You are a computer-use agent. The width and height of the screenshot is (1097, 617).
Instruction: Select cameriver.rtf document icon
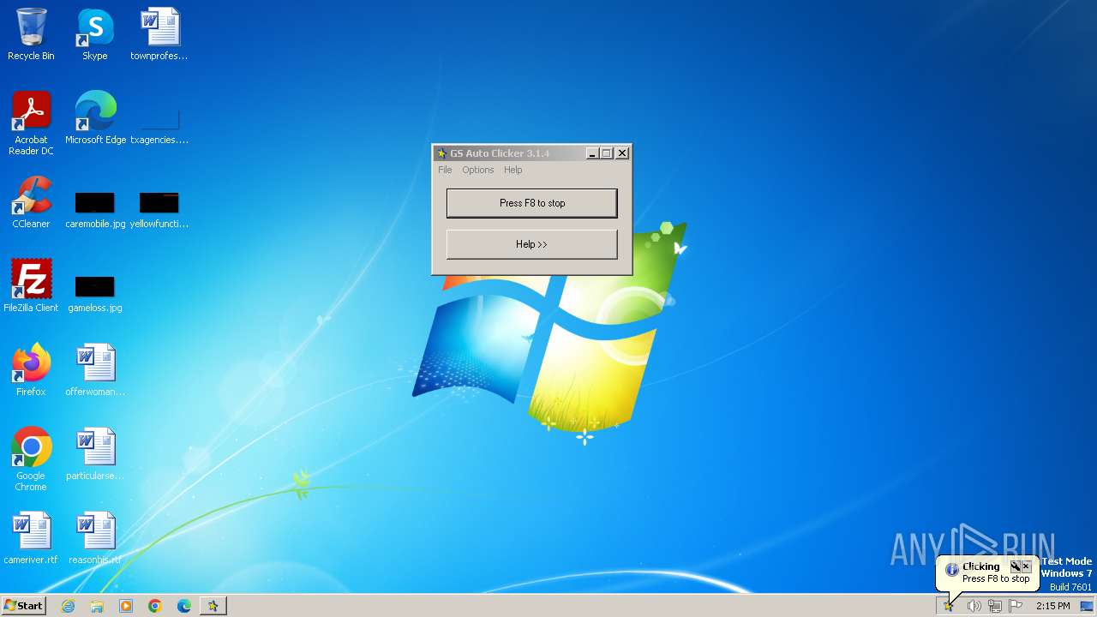pyautogui.click(x=31, y=537)
